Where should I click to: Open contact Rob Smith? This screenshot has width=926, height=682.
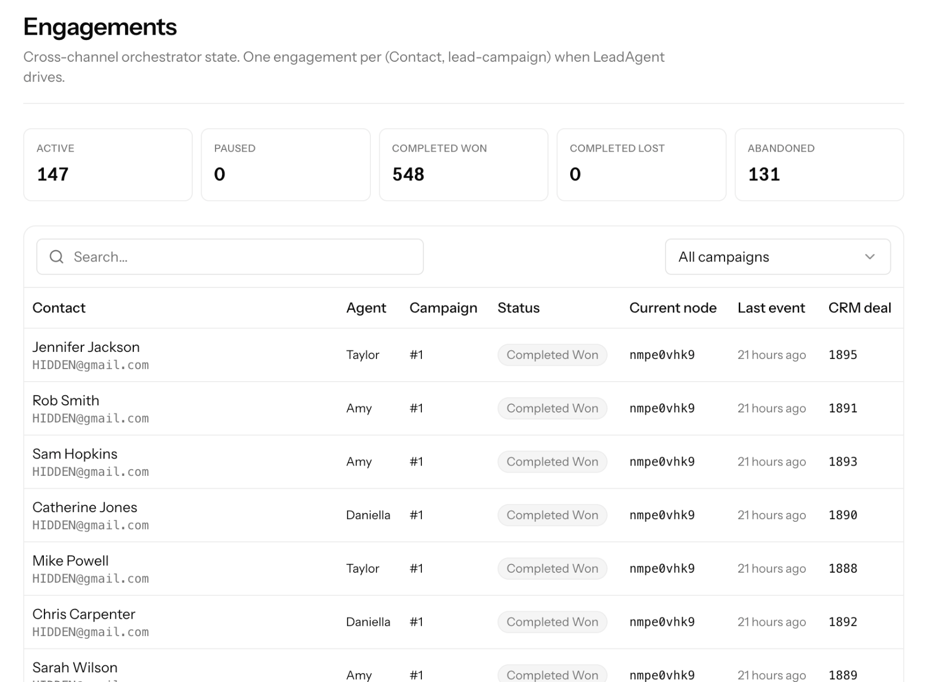pyautogui.click(x=66, y=401)
